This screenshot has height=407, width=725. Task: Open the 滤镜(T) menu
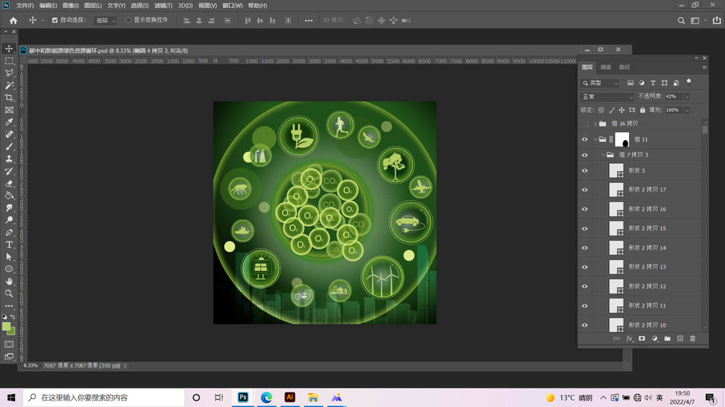(164, 6)
